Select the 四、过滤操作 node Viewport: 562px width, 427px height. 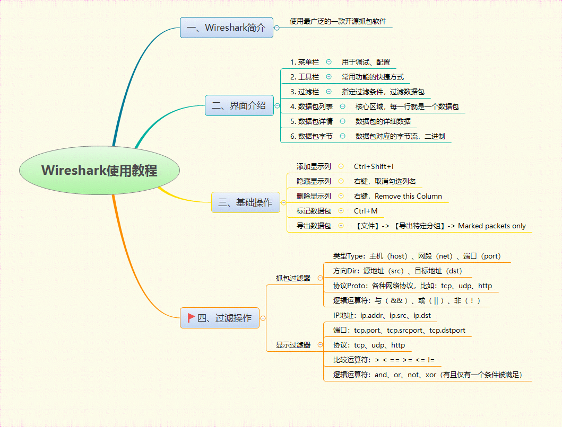click(220, 318)
